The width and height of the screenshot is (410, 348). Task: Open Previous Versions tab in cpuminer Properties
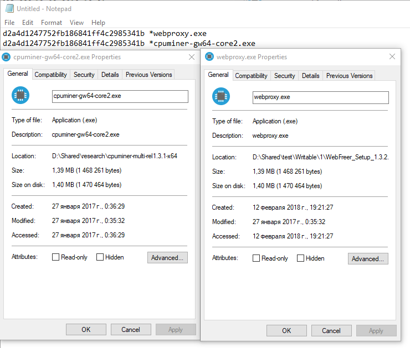click(x=149, y=75)
